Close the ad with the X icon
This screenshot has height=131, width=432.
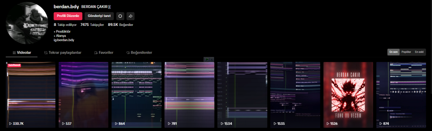tap(212, 59)
